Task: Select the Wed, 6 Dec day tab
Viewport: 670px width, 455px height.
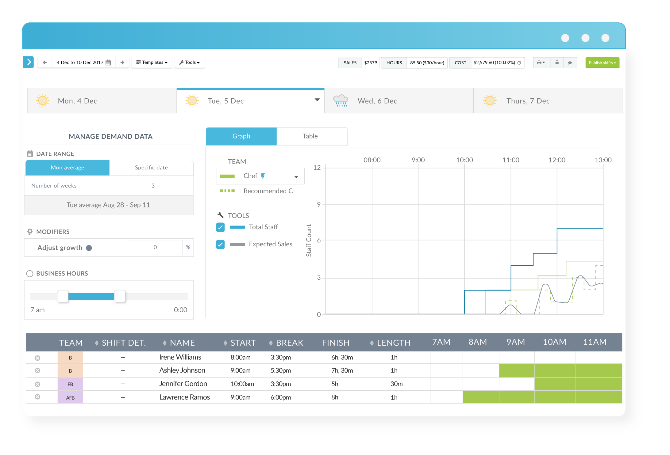Action: (377, 100)
